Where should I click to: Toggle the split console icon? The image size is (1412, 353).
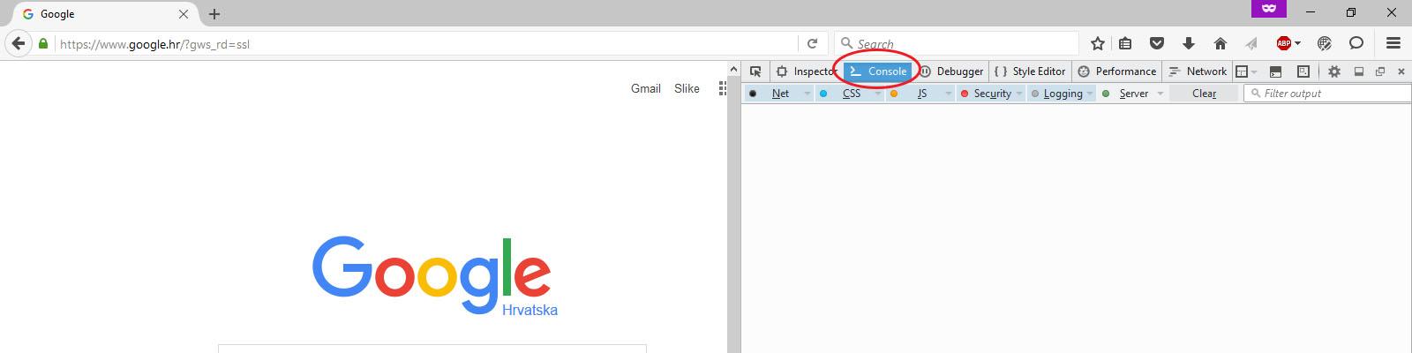pos(1275,71)
